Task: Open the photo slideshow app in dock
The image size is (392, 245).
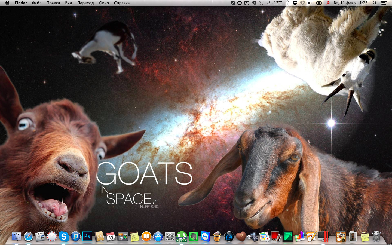Action: [122, 237]
